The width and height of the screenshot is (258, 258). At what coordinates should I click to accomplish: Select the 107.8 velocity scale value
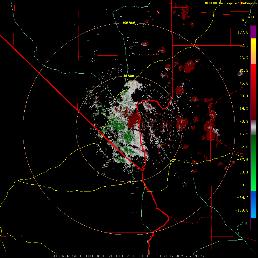[243, 32]
